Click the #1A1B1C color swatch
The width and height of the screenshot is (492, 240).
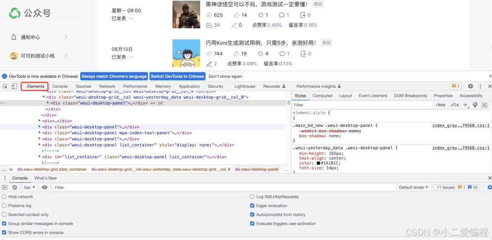click(x=318, y=163)
